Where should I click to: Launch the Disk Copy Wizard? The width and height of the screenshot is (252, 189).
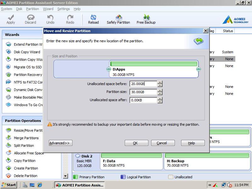click(23, 52)
